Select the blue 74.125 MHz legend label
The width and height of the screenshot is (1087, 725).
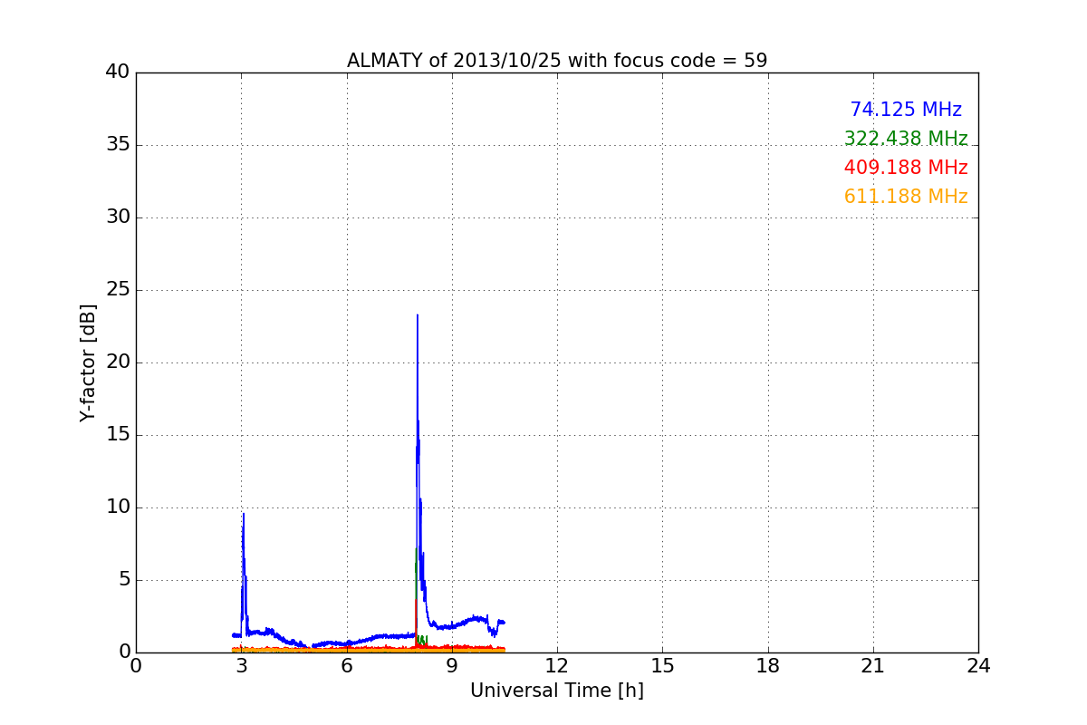pyautogui.click(x=906, y=110)
